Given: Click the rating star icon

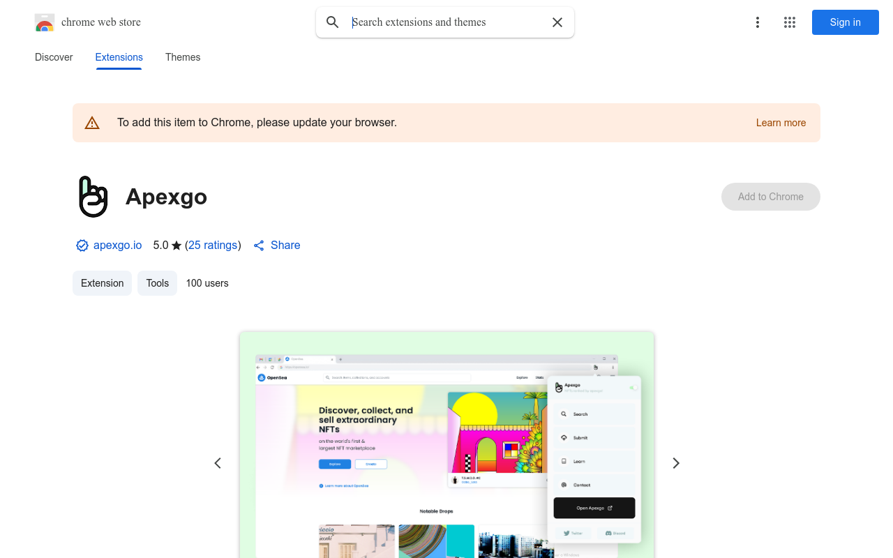Looking at the screenshot, I should pos(177,246).
